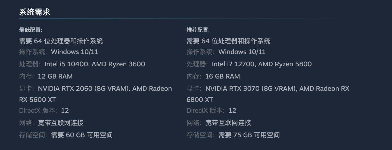Click the 需要 75 GB 可用空间 storage entry
392x150 pixels.
(249, 135)
